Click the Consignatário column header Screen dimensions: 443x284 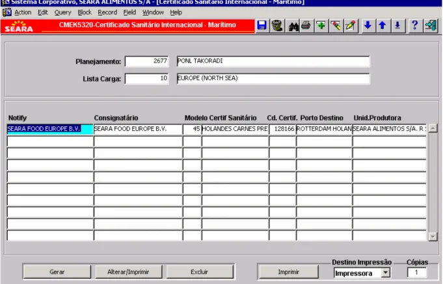pos(116,118)
